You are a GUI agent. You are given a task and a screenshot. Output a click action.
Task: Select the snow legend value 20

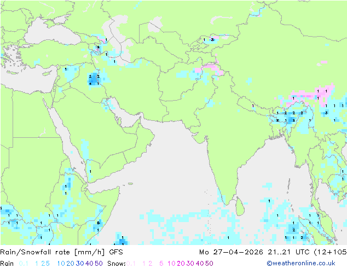click(x=181, y=264)
